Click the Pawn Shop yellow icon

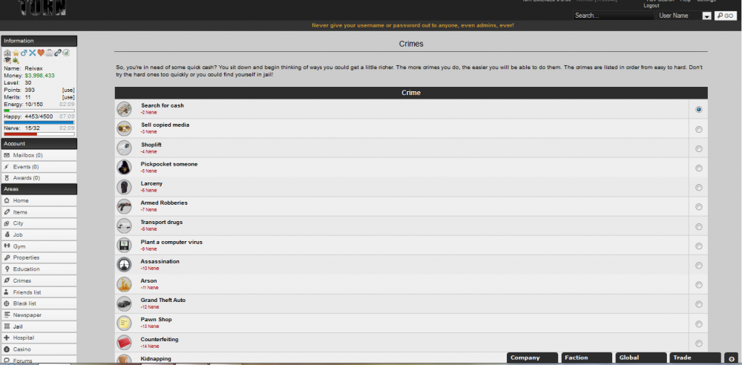click(124, 323)
